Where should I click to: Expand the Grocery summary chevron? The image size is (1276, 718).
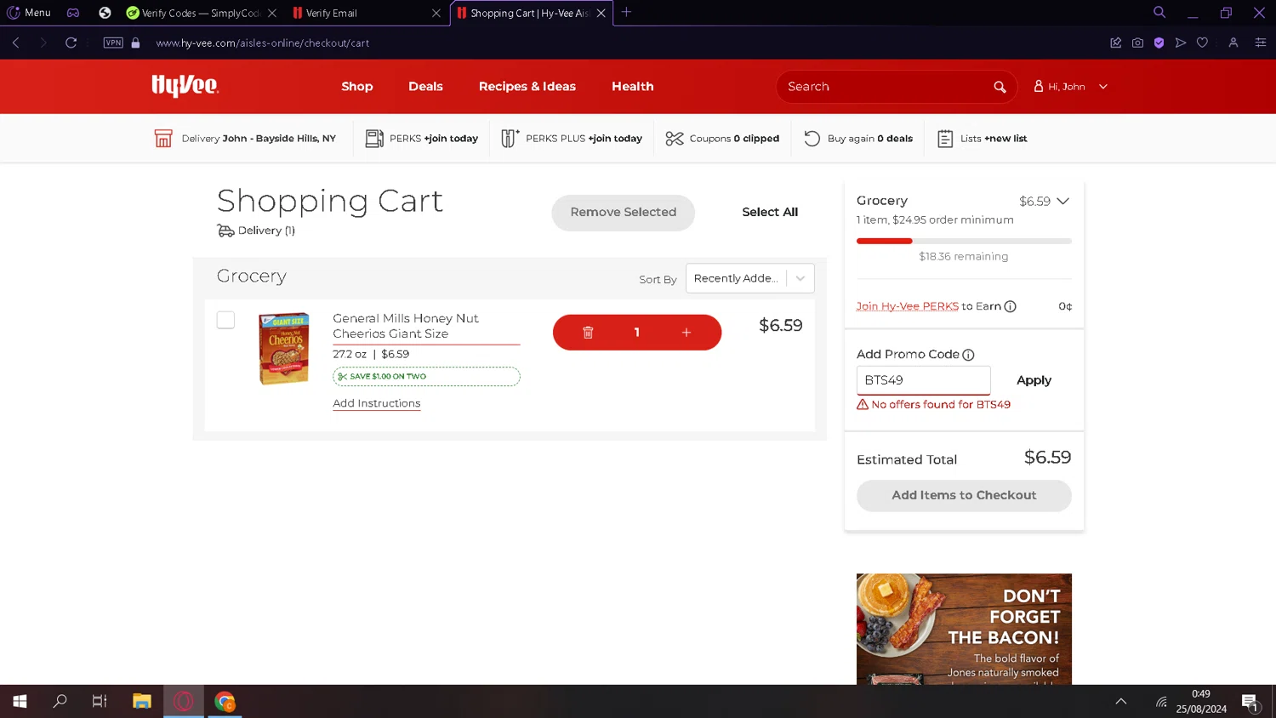(1062, 201)
